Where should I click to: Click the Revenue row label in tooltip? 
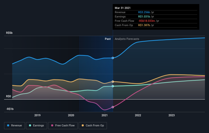(x=120, y=12)
